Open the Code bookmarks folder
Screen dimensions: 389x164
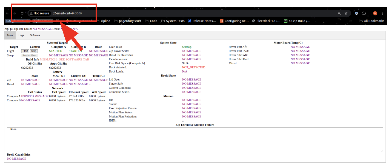pyautogui.click(x=151, y=21)
